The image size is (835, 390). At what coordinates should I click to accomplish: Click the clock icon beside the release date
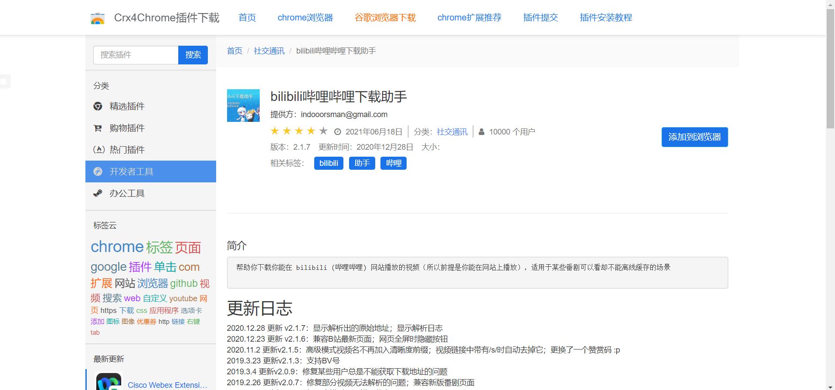point(338,132)
